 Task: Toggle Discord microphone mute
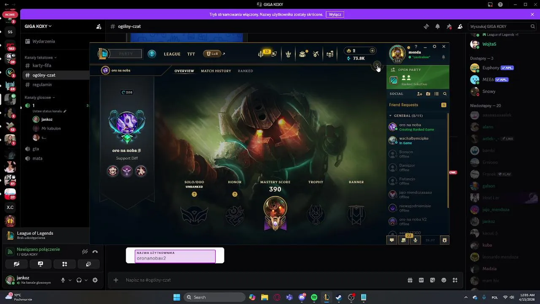click(x=63, y=280)
